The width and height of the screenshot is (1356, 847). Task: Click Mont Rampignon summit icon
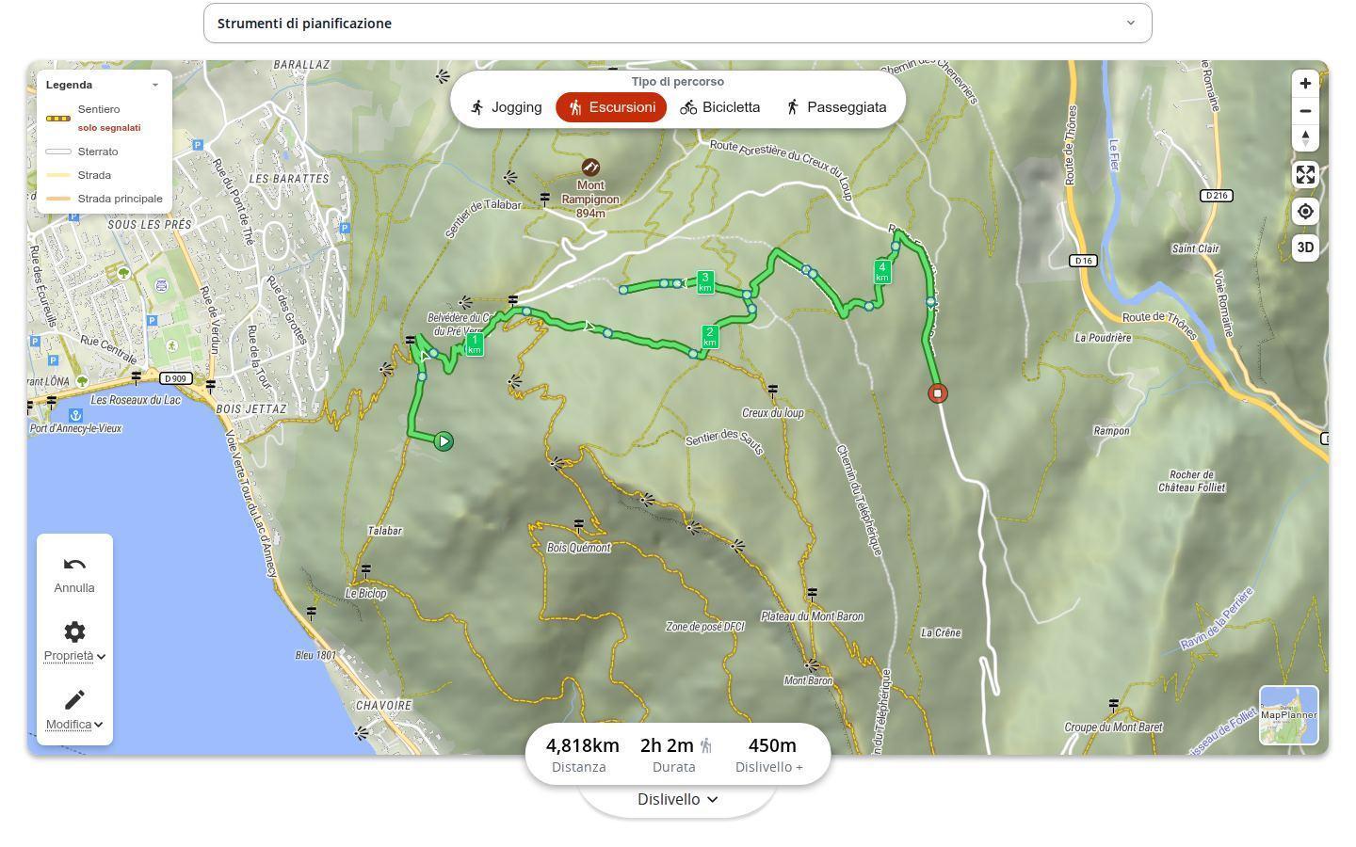tap(590, 168)
